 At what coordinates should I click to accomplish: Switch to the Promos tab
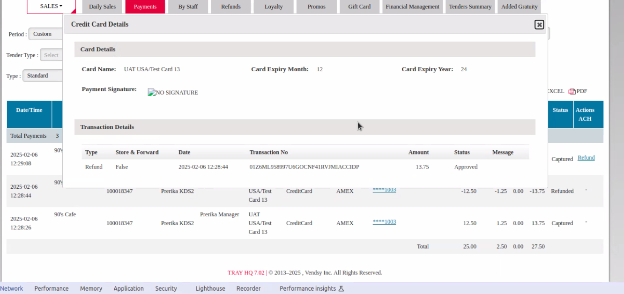tap(317, 7)
